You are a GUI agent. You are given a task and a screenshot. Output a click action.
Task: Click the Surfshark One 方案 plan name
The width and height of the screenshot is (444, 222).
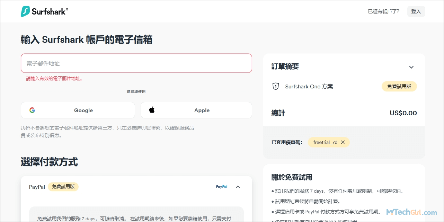(309, 86)
